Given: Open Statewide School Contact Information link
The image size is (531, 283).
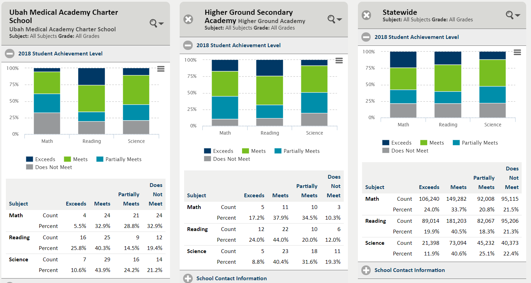Looking at the screenshot, I should pyautogui.click(x=410, y=270).
